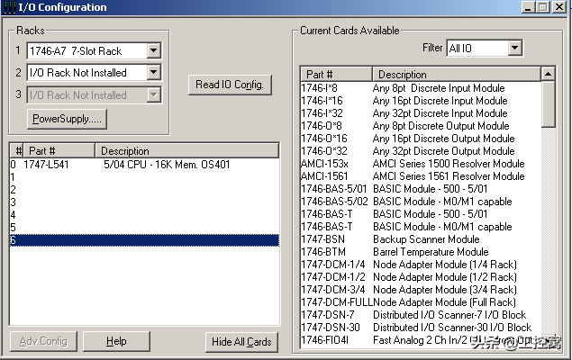Click the Part # column header in cards list

336,74
